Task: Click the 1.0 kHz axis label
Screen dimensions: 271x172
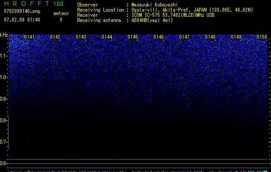Action: 3,77
